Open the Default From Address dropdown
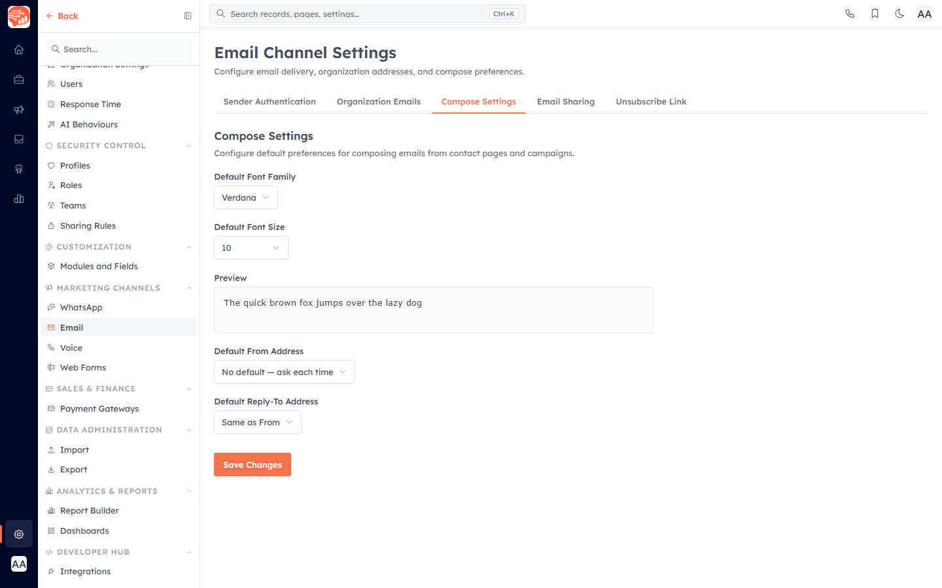 (x=285, y=372)
